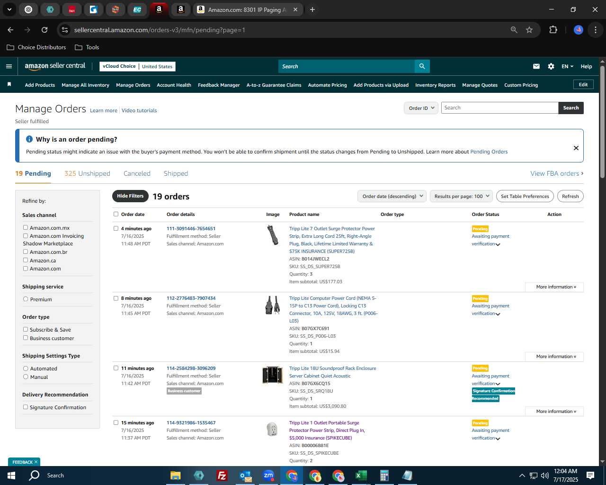Image resolution: width=606 pixels, height=485 pixels.
Task: Open a new browser tab
Action: tap(312, 9)
